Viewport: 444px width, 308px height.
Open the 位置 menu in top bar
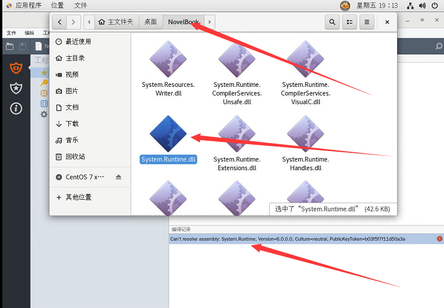(57, 5)
